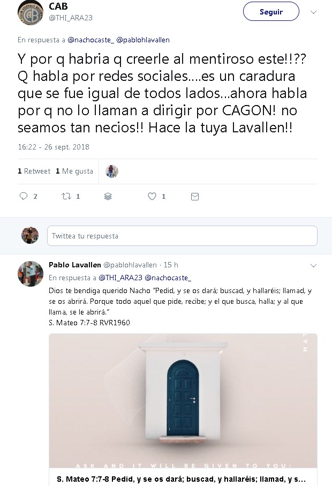Open @pablohlavallen mention in reply header
Viewport: 332px width, 486px height.
[x=143, y=40]
